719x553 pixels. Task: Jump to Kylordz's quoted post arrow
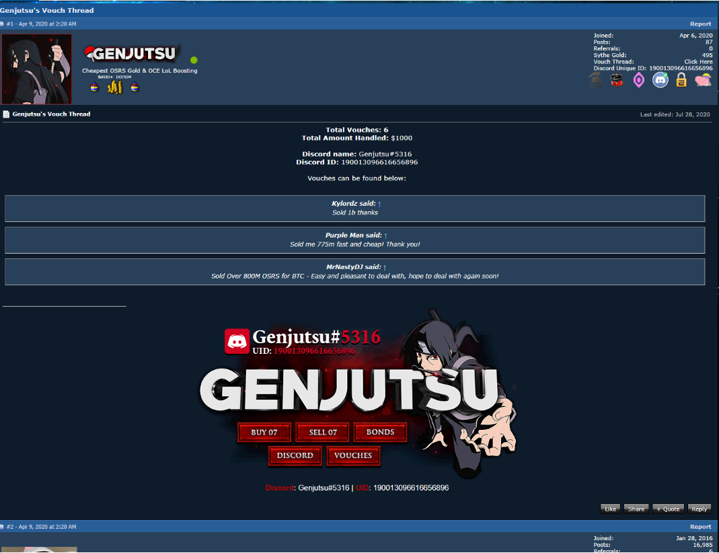coord(379,204)
